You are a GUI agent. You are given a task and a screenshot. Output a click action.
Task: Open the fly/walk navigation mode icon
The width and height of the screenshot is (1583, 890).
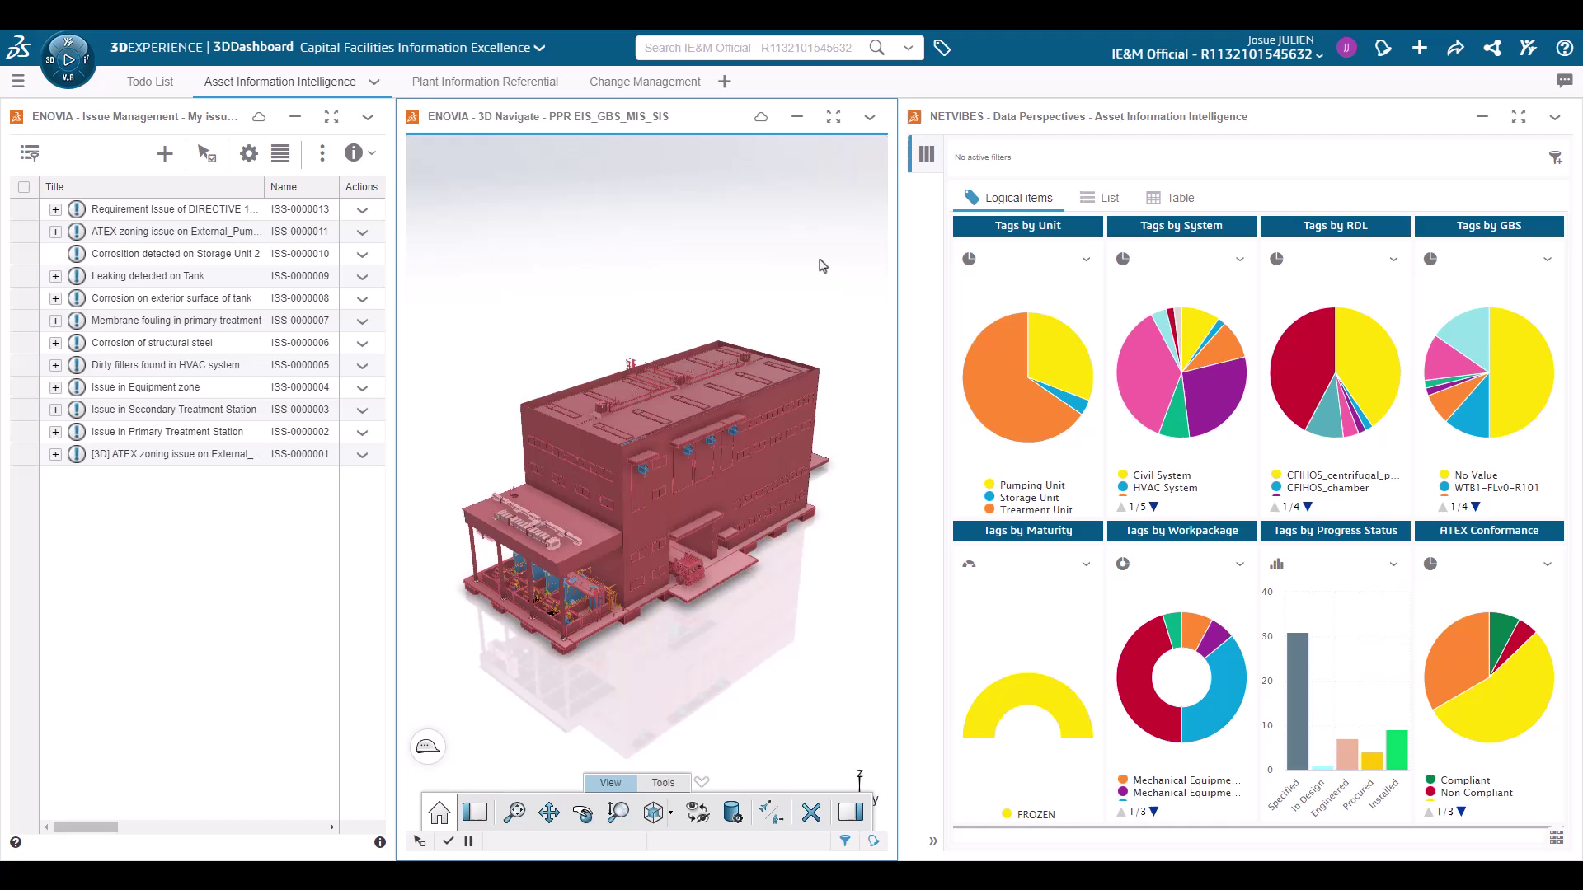click(x=771, y=813)
